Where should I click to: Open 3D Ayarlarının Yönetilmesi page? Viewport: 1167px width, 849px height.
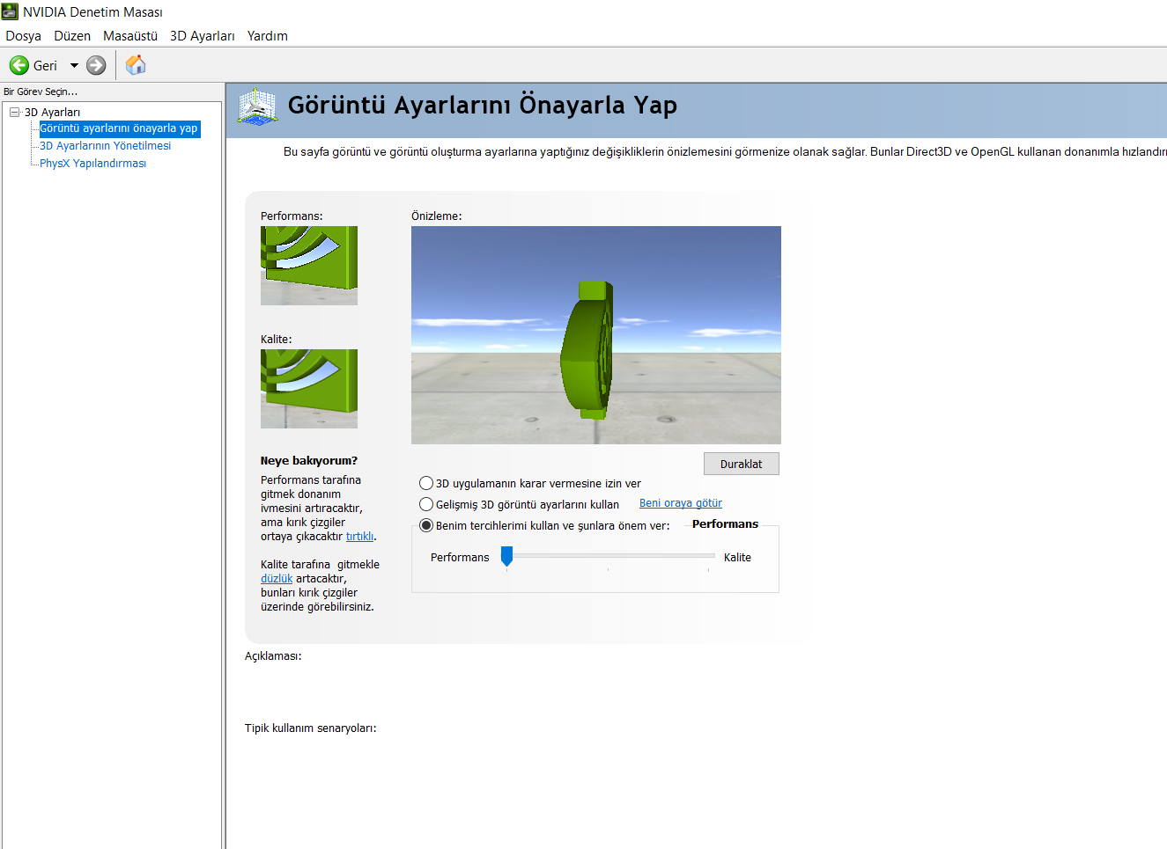click(105, 146)
